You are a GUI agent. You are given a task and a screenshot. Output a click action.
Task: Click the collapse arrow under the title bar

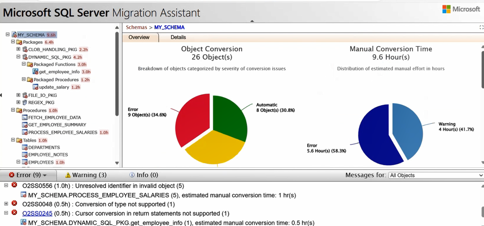pos(252,21)
